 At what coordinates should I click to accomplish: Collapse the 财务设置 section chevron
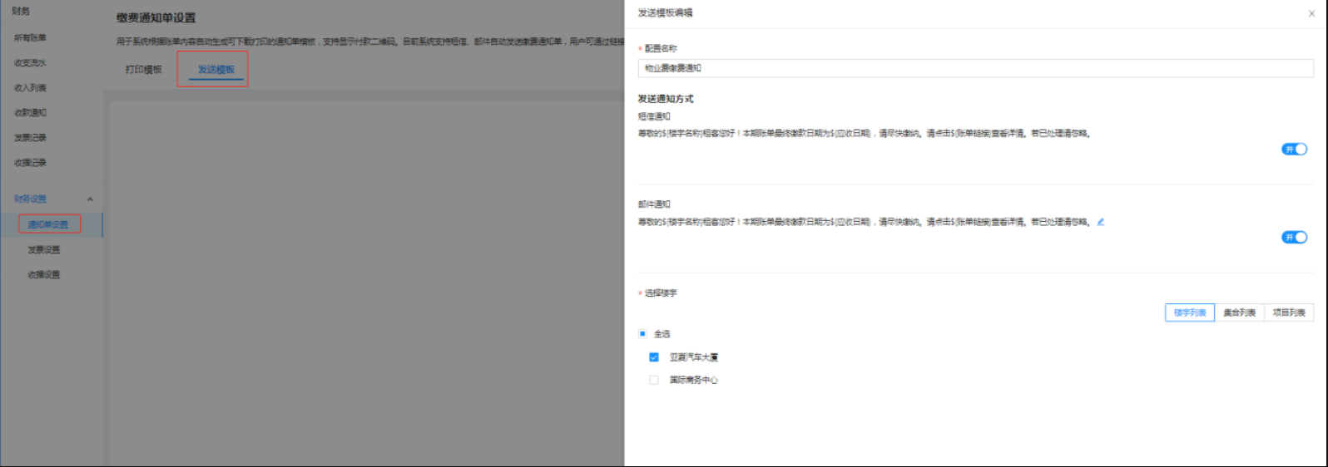pos(90,199)
